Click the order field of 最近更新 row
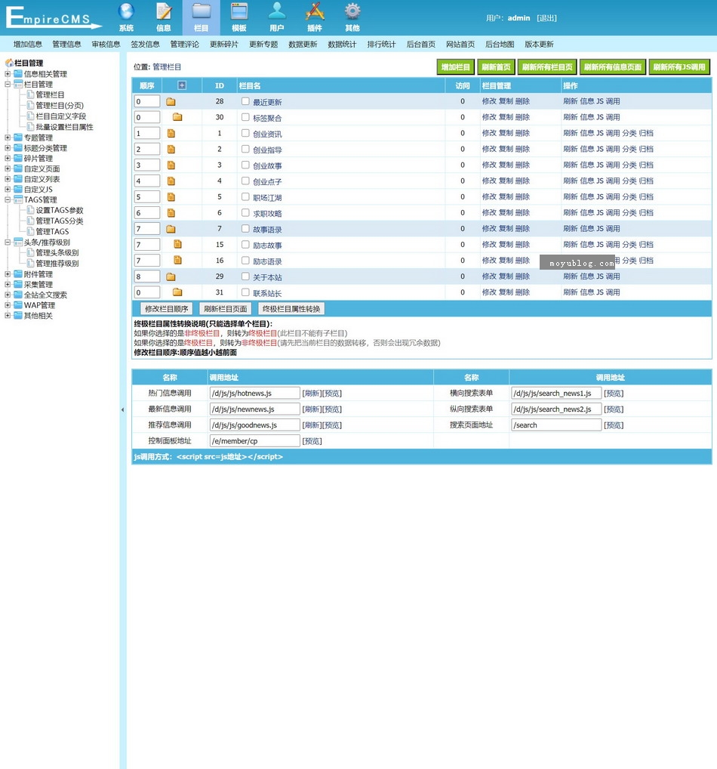 click(x=147, y=101)
